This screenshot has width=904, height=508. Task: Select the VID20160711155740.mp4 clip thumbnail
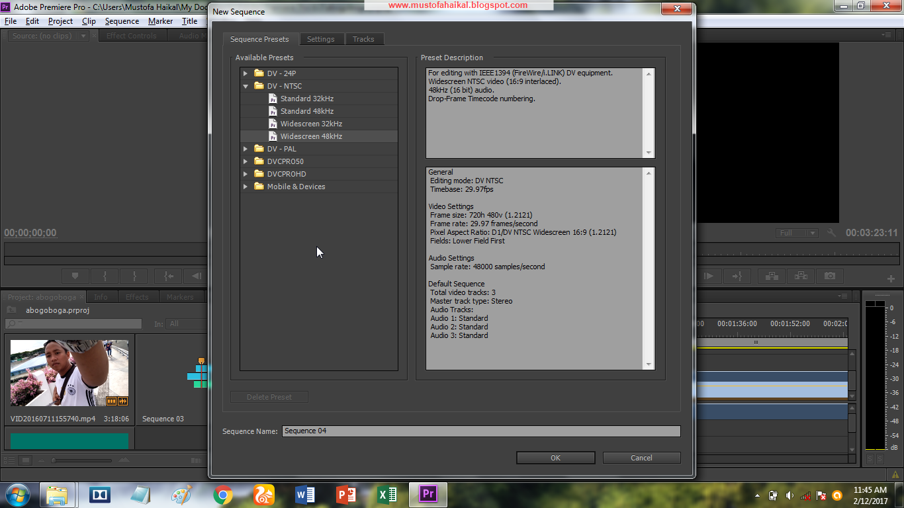(x=69, y=373)
